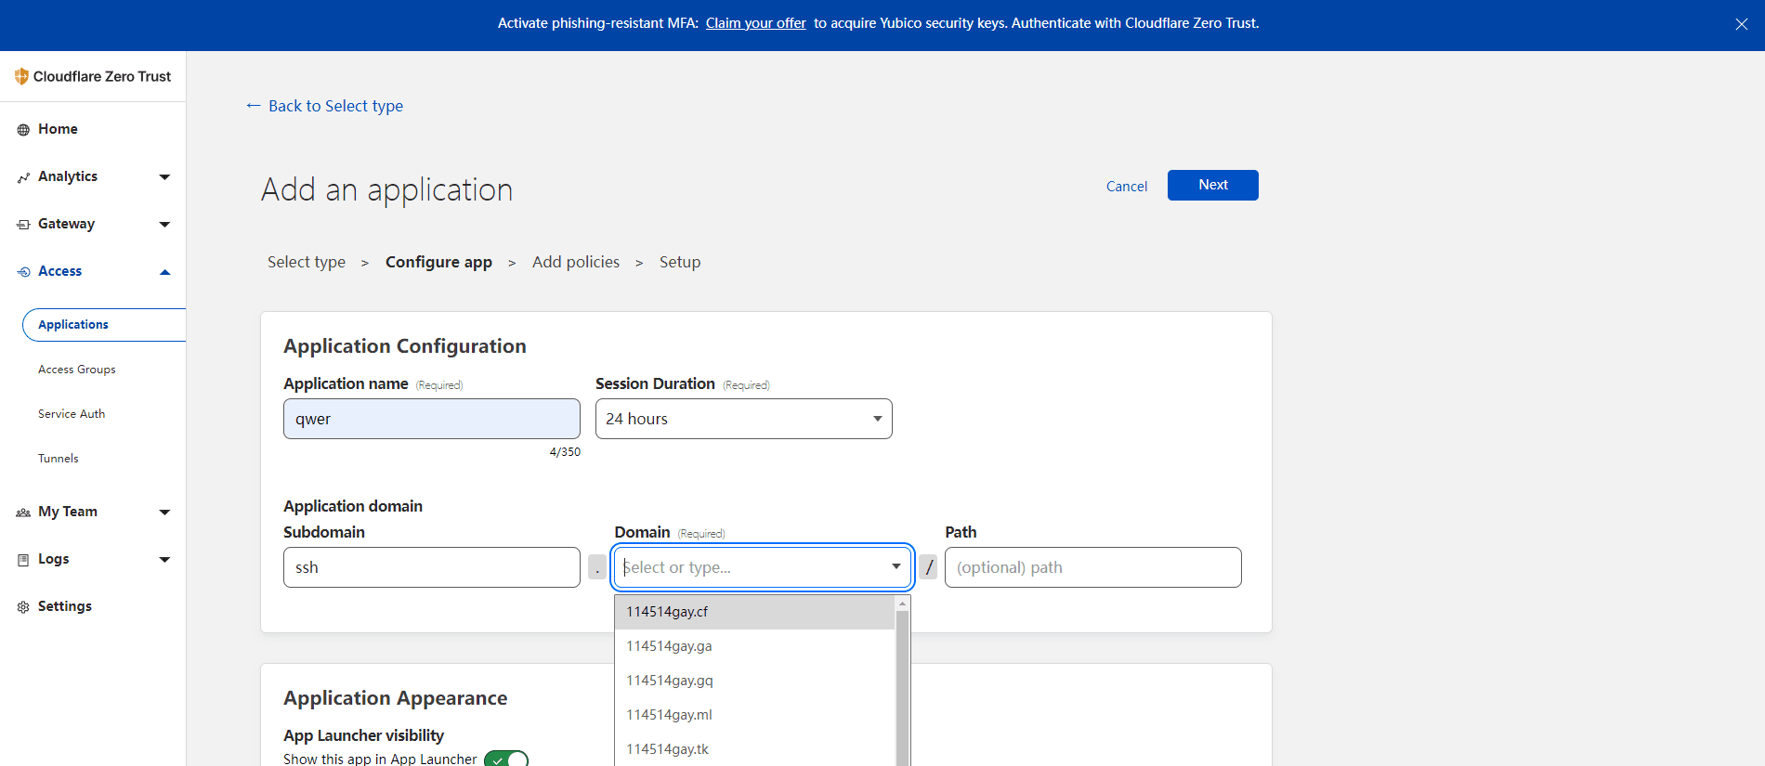Screen dimensions: 1765x766
Task: Click the Home globe icon
Action: click(23, 130)
